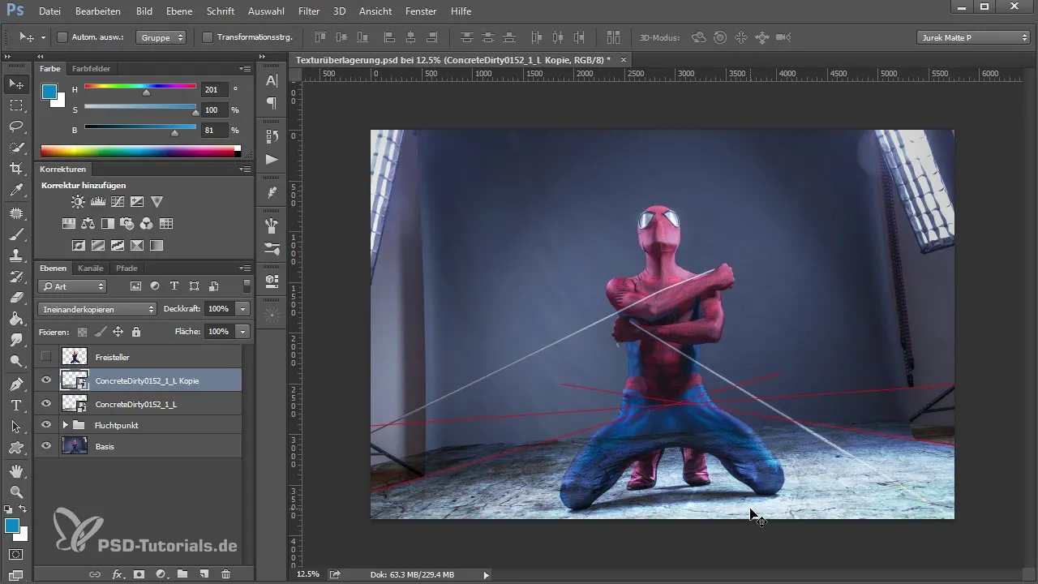Show the Freisteller layer

click(x=46, y=357)
